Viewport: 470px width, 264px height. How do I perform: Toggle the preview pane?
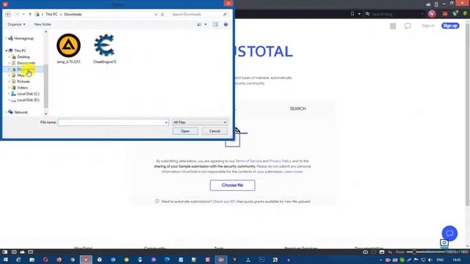tap(215, 24)
